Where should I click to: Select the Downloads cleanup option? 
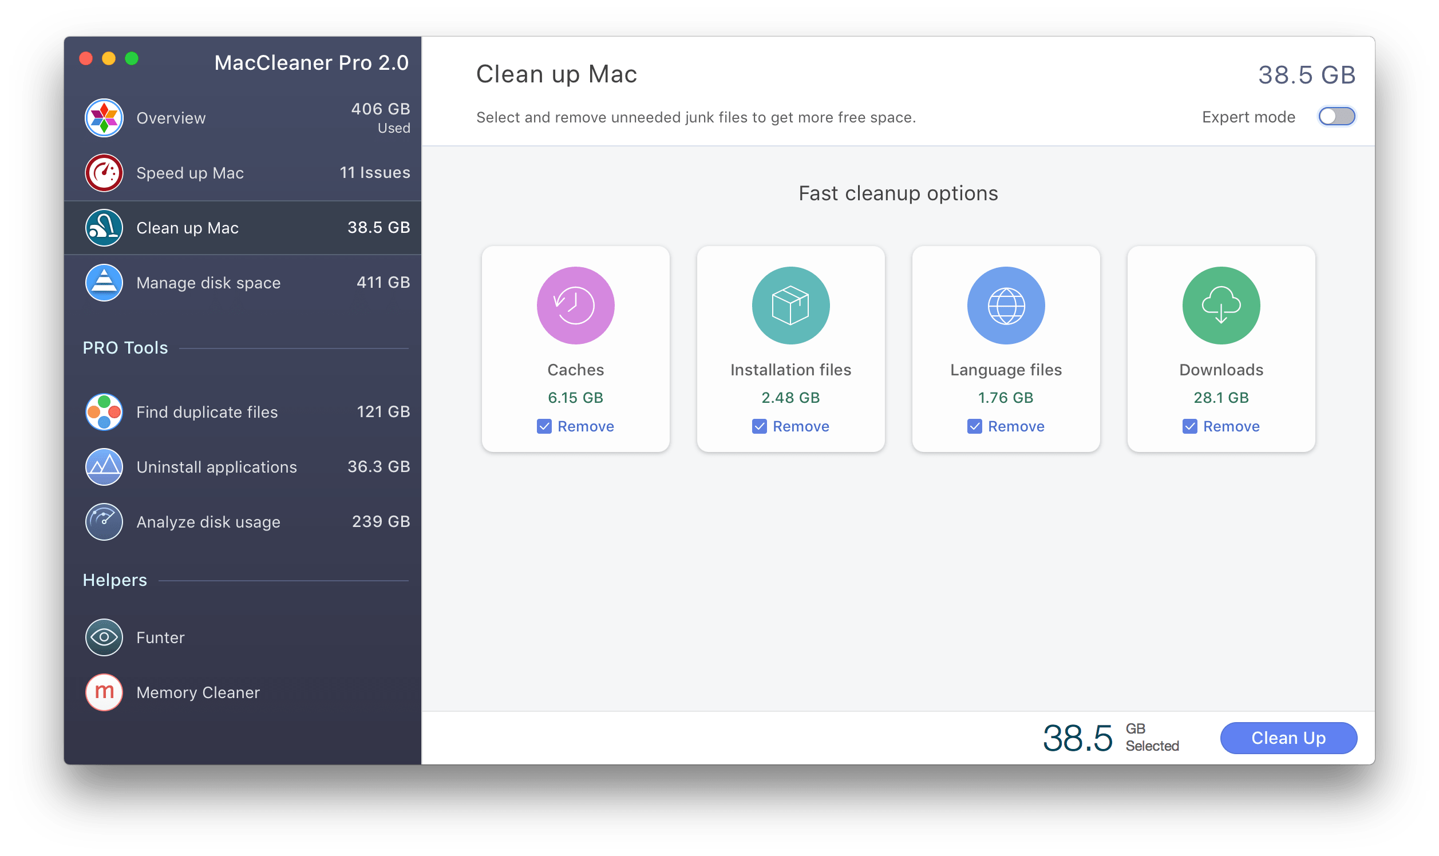coord(1222,347)
